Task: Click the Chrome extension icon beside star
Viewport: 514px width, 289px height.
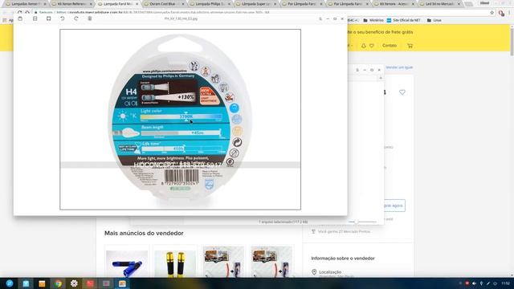Action: [x=501, y=13]
